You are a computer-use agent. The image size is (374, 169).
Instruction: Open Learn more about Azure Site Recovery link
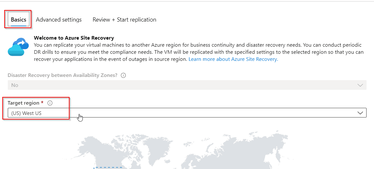tap(233, 59)
